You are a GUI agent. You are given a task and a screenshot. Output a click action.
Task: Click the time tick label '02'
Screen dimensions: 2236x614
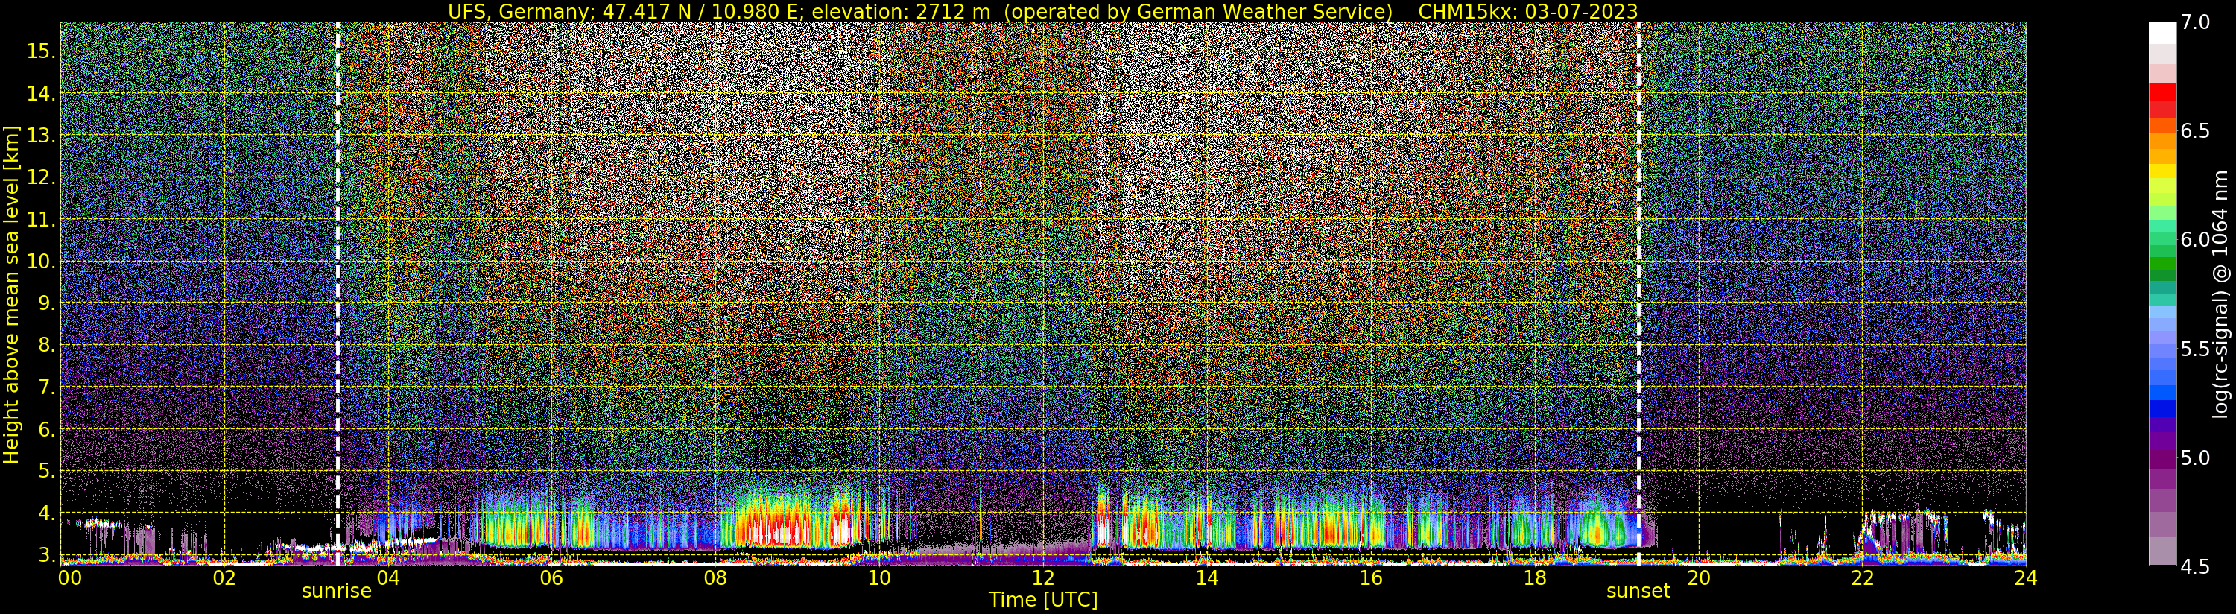point(224,577)
